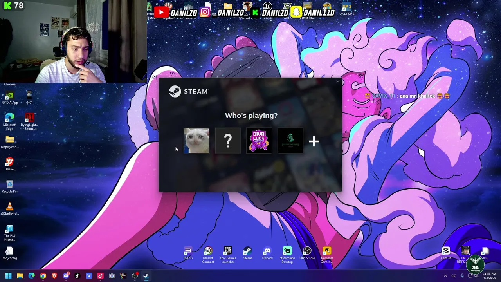Open Epic Games Launcher shortcut
The width and height of the screenshot is (501, 282).
(228, 255)
